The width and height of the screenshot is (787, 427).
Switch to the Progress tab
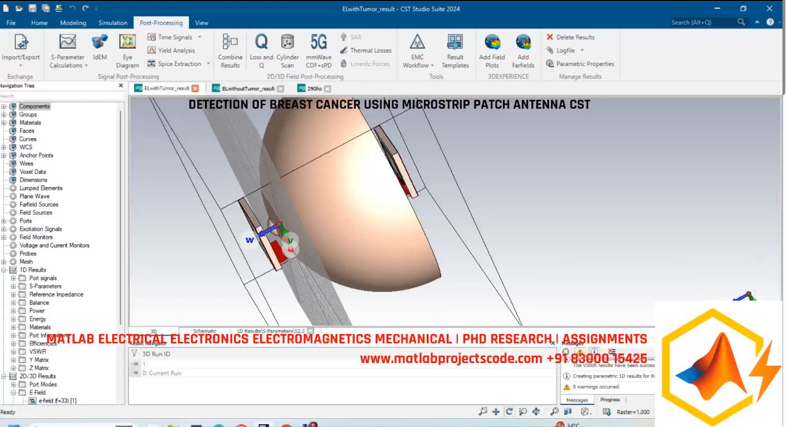(610, 400)
